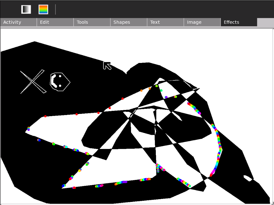
Task: Click the arrow cursor outline on canvas
Action: 107,65
